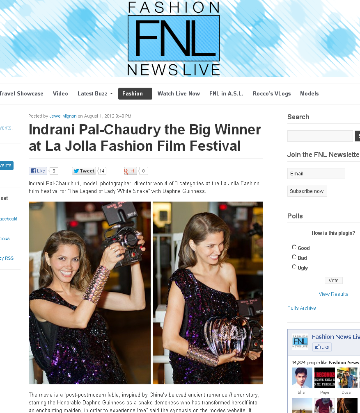
Task: Click the Subscribe now! button
Action: click(x=307, y=191)
